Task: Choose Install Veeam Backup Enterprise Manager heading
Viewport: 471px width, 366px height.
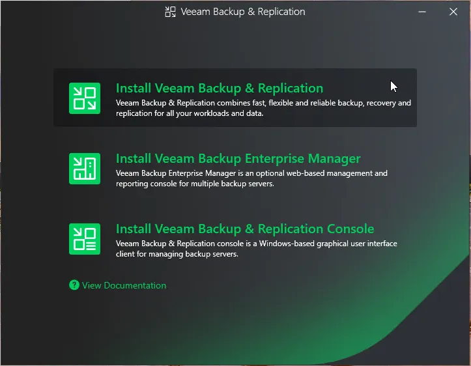Action: coord(238,158)
